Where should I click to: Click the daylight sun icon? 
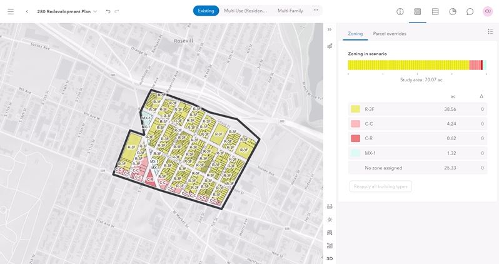point(330,220)
